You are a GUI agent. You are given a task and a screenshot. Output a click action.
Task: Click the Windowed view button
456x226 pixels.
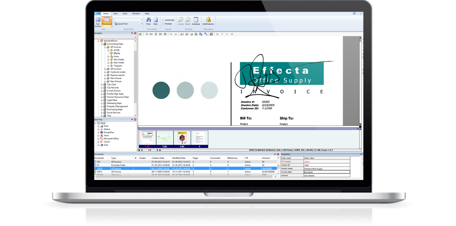[x=106, y=22]
